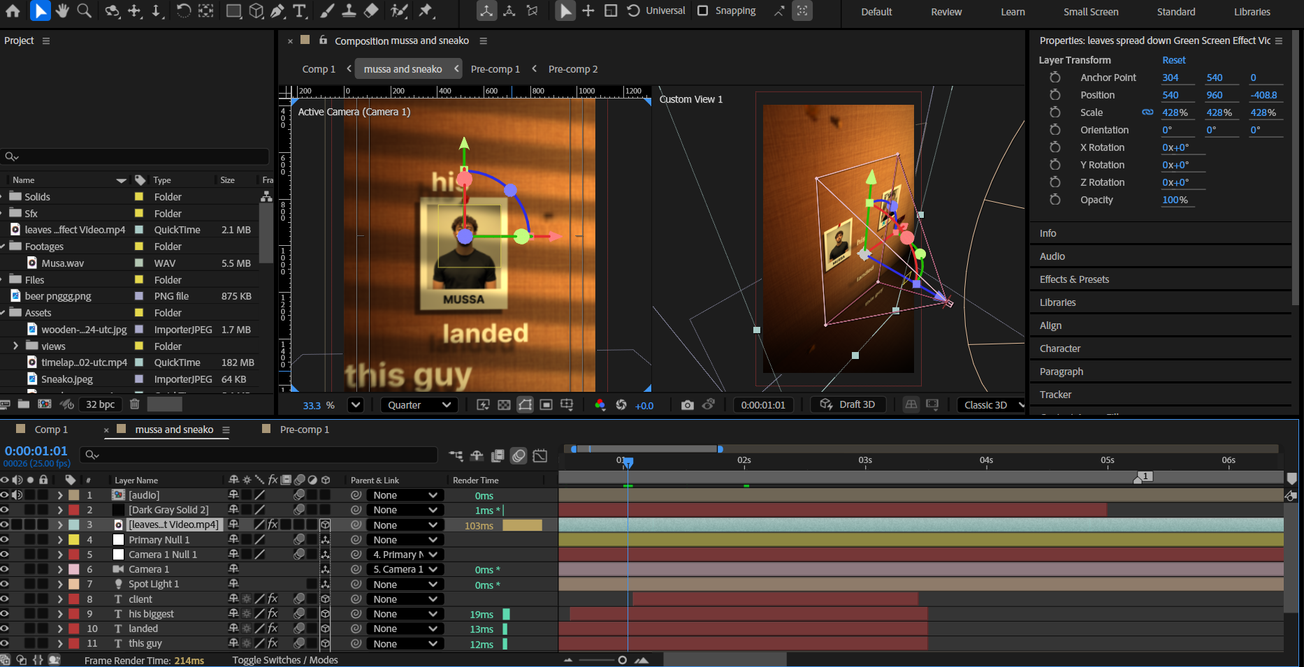The width and height of the screenshot is (1304, 667).
Task: Click the 32 bpc color depth setting
Action: click(100, 404)
